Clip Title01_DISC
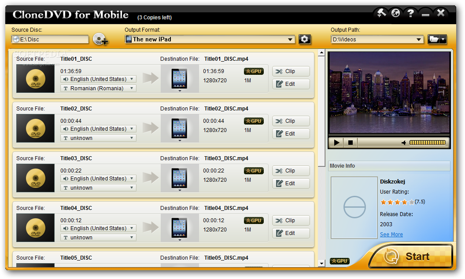Image resolution: width=465 pixels, height=279 pixels. pos(291,71)
